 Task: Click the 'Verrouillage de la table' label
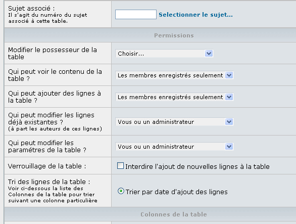click(47, 166)
